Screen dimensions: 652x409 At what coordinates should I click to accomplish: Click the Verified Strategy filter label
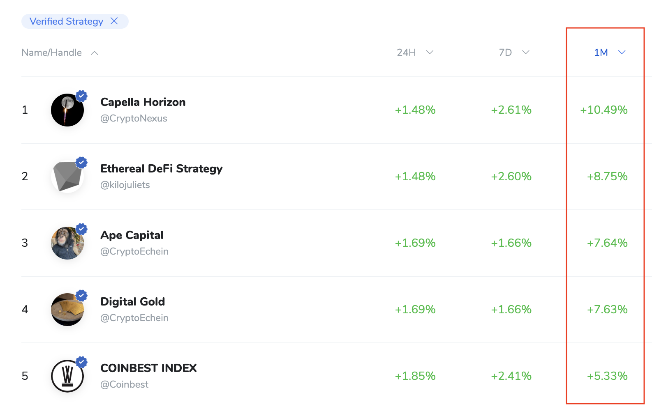[66, 21]
